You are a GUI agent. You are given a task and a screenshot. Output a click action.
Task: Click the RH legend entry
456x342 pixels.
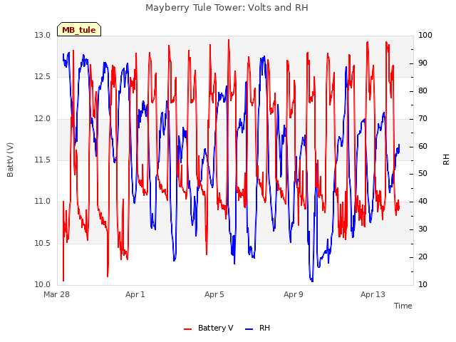pyautogui.click(x=258, y=328)
